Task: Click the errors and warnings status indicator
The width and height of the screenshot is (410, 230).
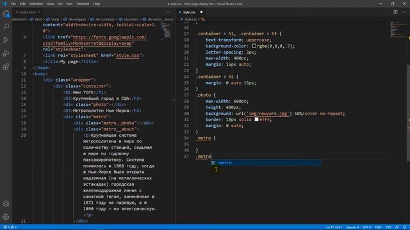Action: (x=10, y=227)
